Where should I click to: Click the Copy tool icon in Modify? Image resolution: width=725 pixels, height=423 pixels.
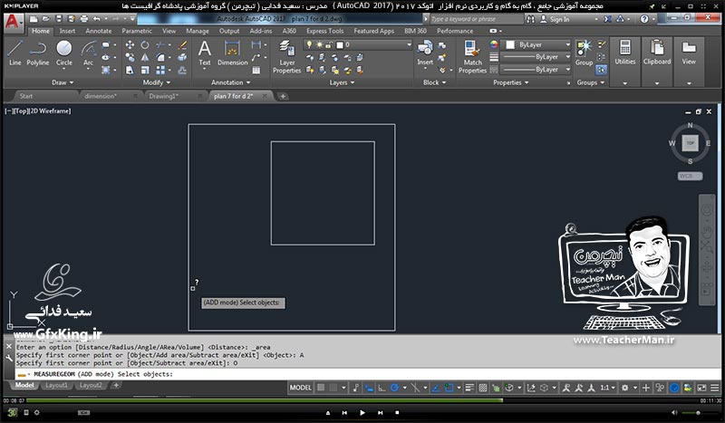tap(130, 58)
